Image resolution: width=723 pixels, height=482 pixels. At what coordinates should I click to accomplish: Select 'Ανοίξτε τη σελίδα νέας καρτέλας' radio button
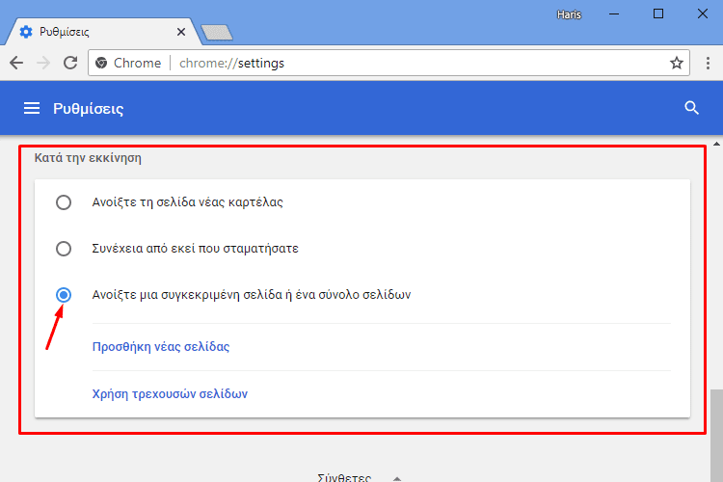click(x=64, y=202)
